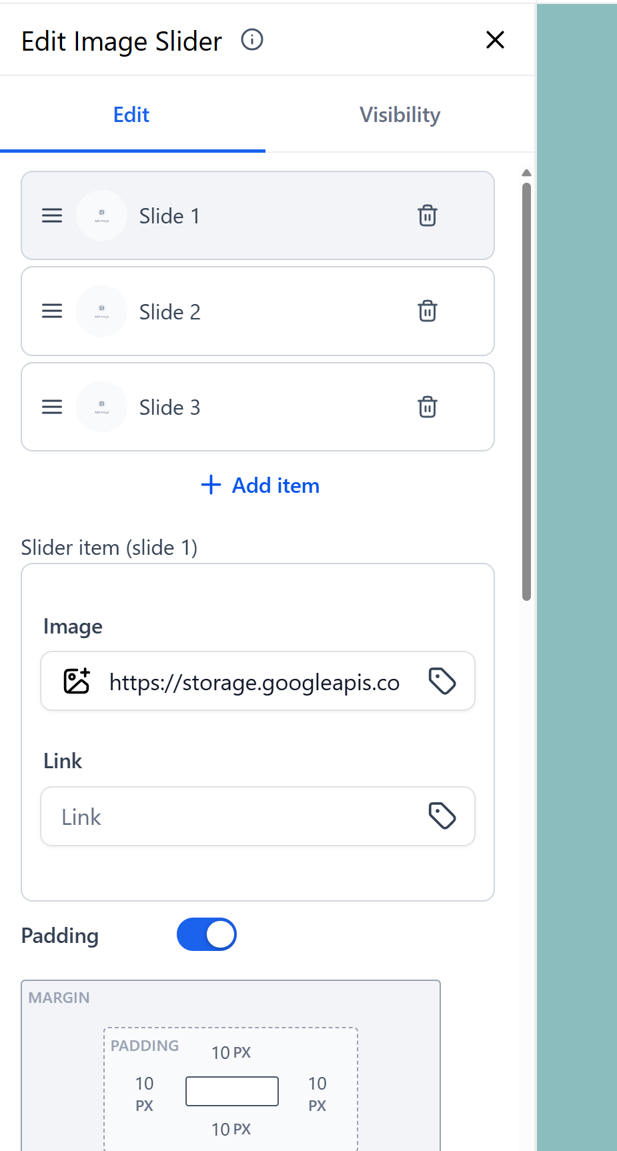Open dynamic tag picker for the Image field

[442, 681]
